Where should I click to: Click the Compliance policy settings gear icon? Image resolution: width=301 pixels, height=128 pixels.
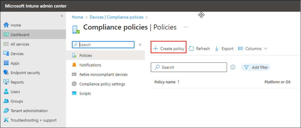point(74,84)
